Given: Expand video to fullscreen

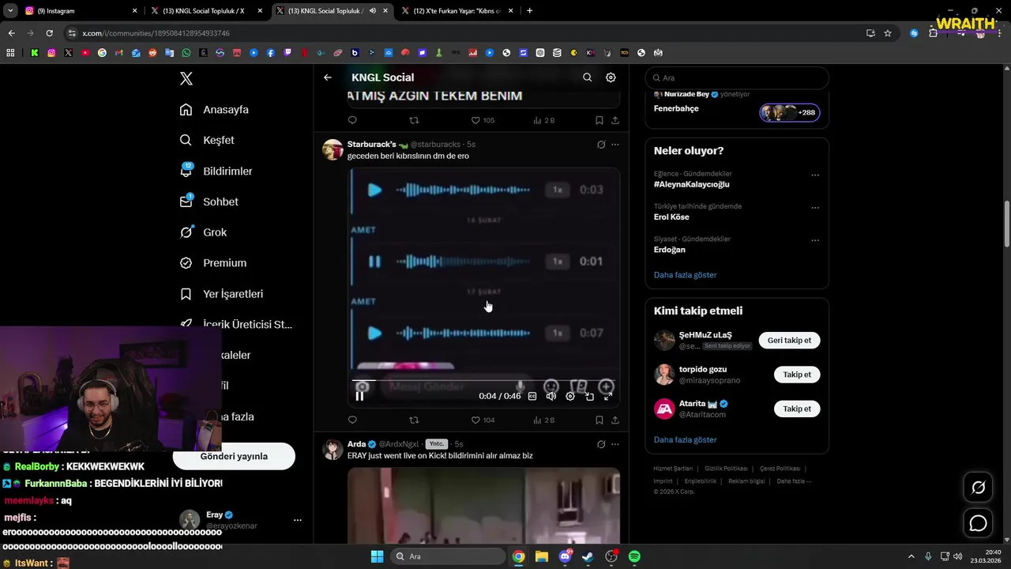Looking at the screenshot, I should (x=608, y=396).
